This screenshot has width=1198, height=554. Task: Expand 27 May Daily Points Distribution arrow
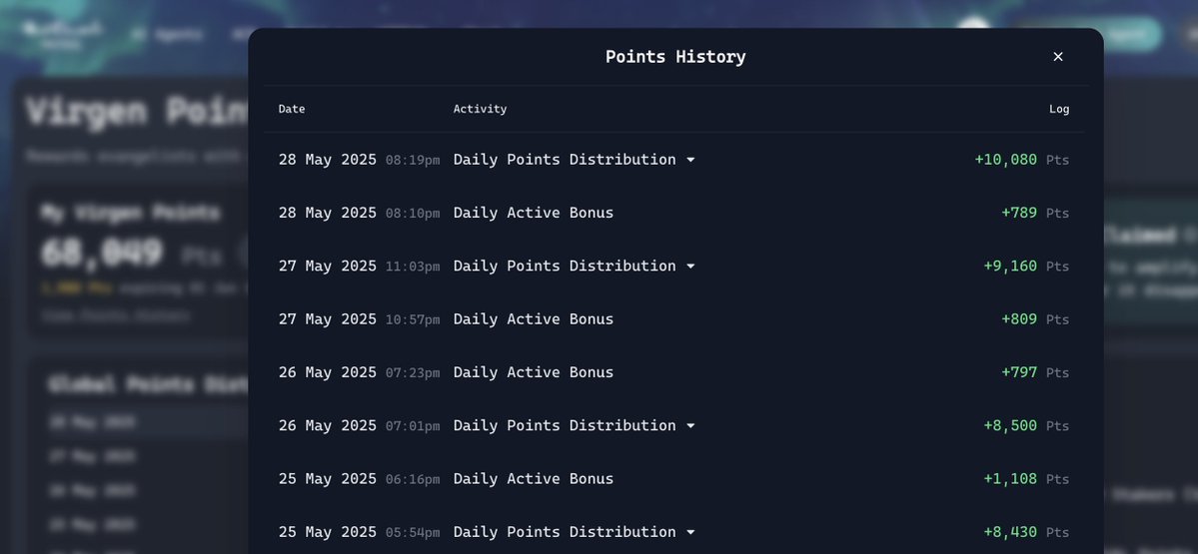point(690,267)
